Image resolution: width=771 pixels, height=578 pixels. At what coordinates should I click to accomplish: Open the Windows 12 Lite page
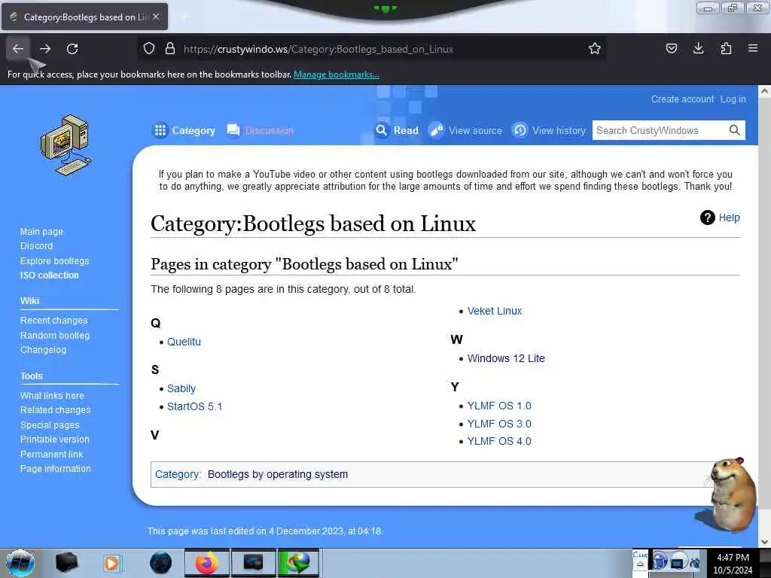tap(506, 358)
